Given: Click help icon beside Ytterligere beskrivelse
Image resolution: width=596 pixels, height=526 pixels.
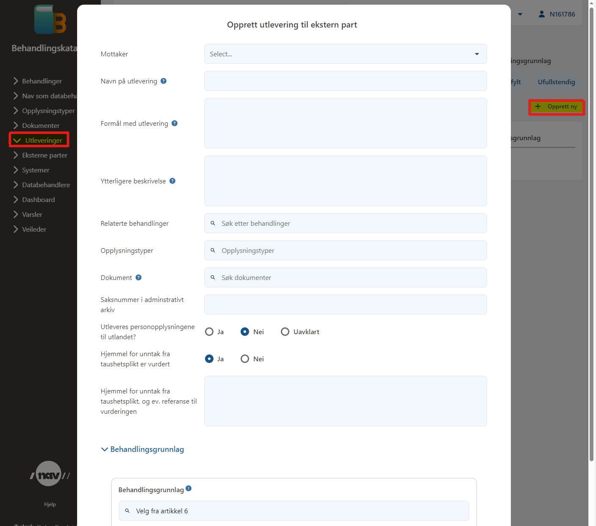Looking at the screenshot, I should [x=172, y=181].
